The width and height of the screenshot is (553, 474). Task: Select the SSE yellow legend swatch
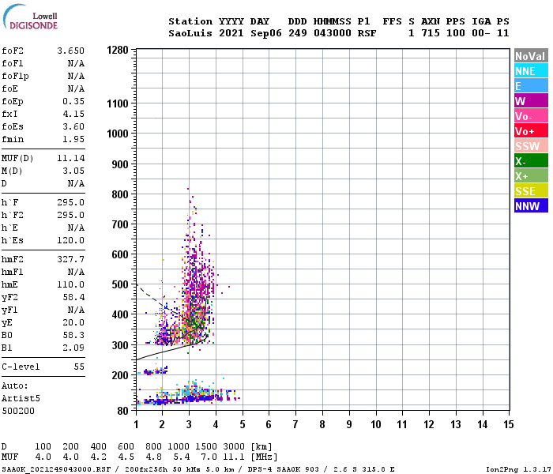[531, 191]
